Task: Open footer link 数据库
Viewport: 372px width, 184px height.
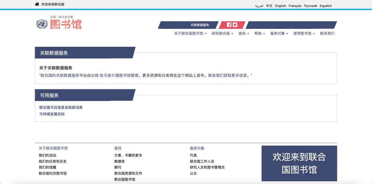Action: (120, 162)
